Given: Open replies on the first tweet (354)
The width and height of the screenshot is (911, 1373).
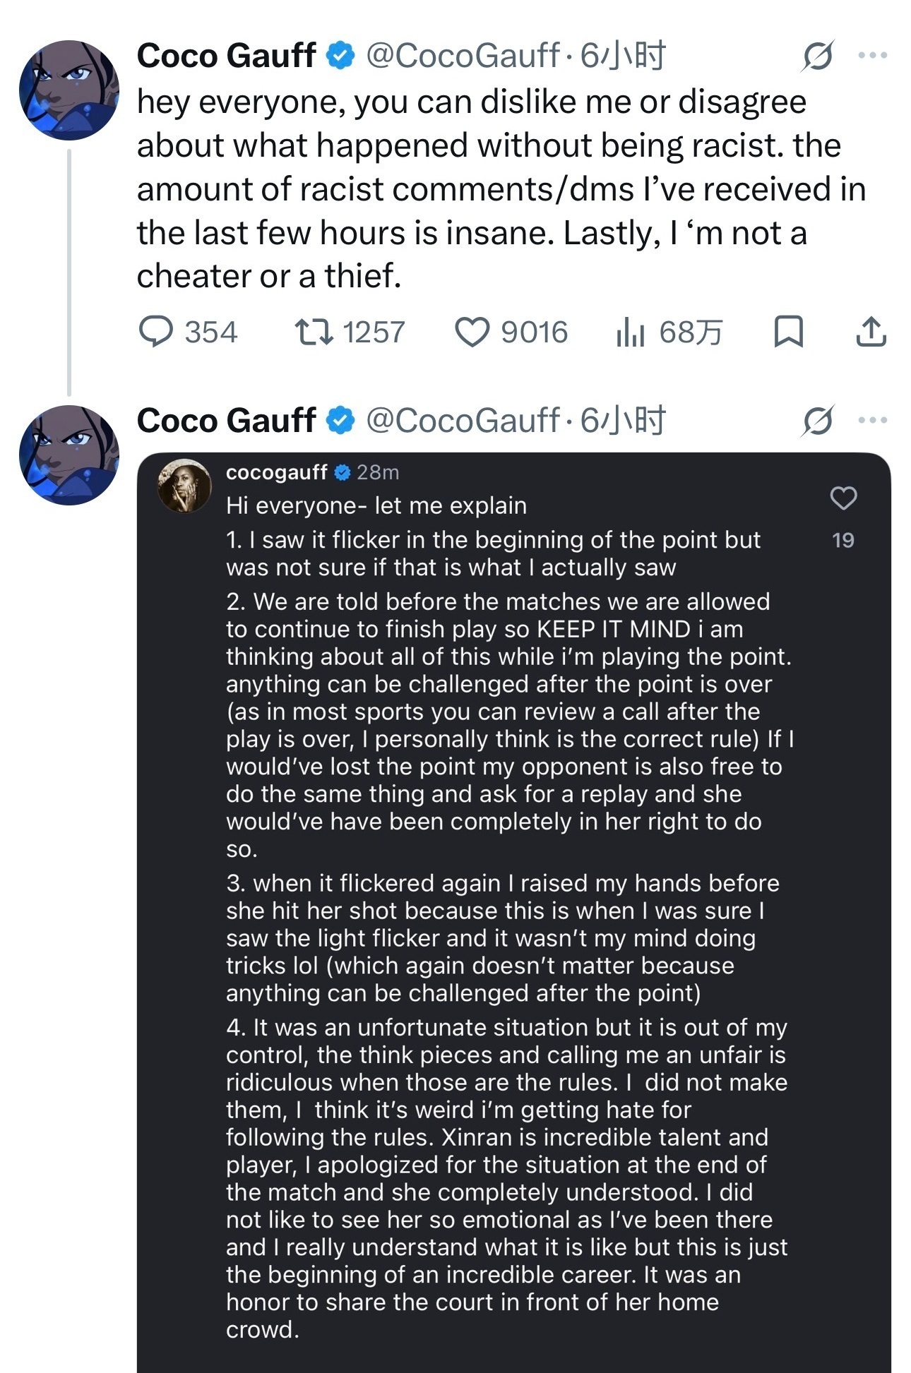Looking at the screenshot, I should [188, 332].
